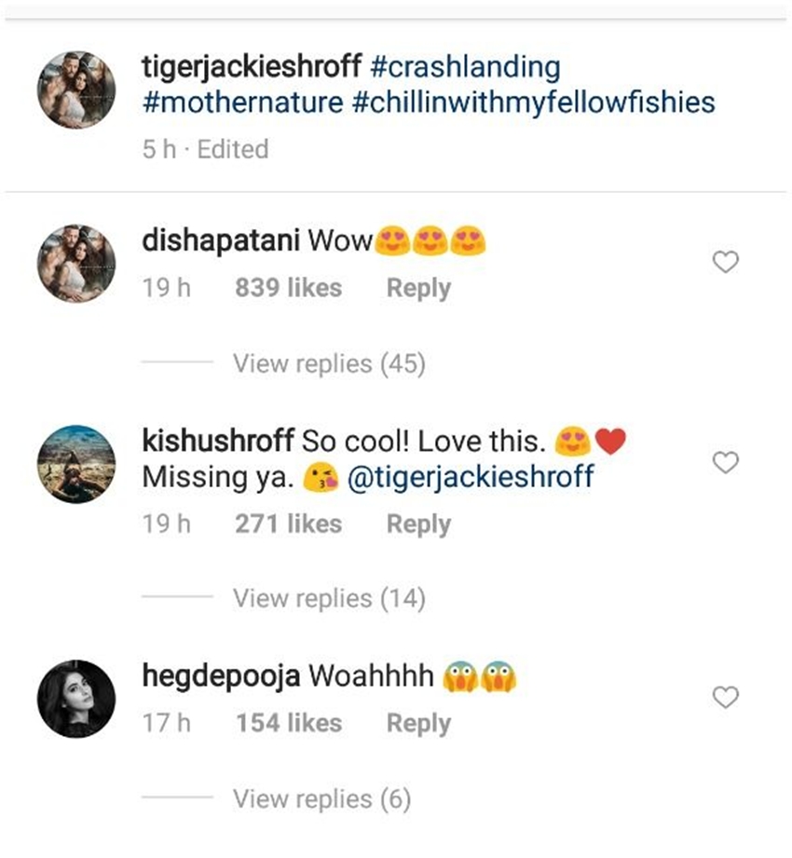Reply to dishapatani's Wow comment
This screenshot has width=792, height=858.
(418, 289)
